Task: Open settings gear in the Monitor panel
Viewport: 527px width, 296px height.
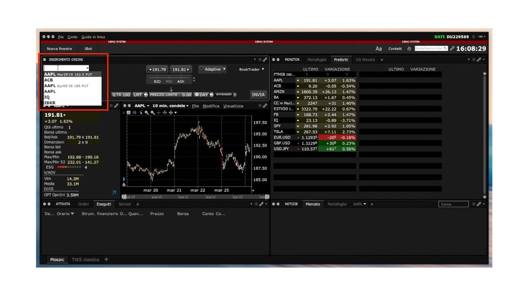Action: coord(474,60)
